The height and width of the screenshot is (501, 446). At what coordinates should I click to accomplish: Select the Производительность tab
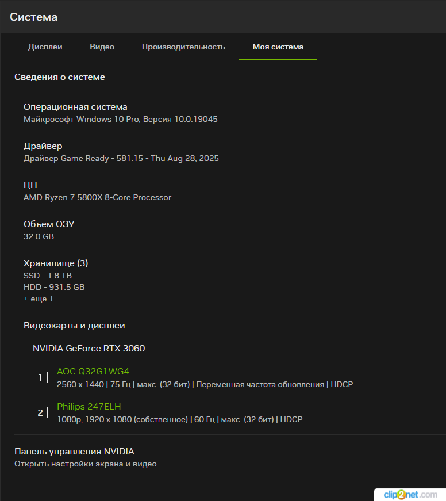[183, 47]
